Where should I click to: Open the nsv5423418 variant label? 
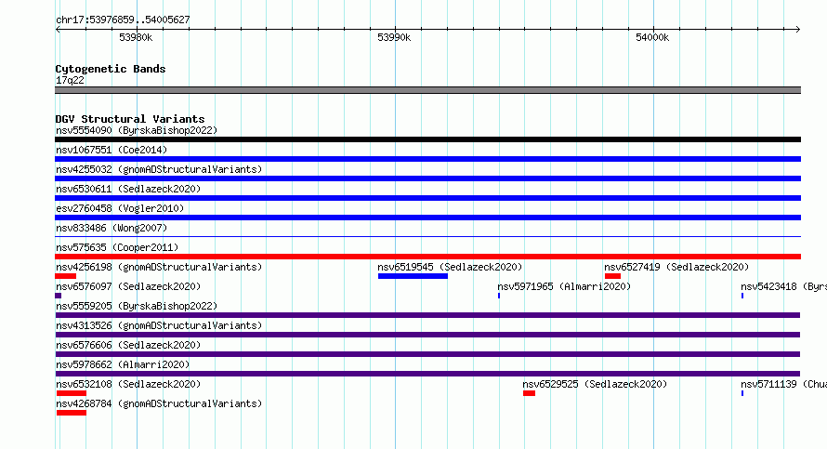(783, 286)
